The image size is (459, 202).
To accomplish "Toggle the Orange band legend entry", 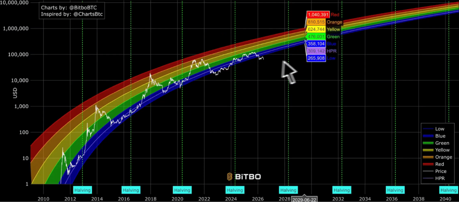I will pos(437,157).
